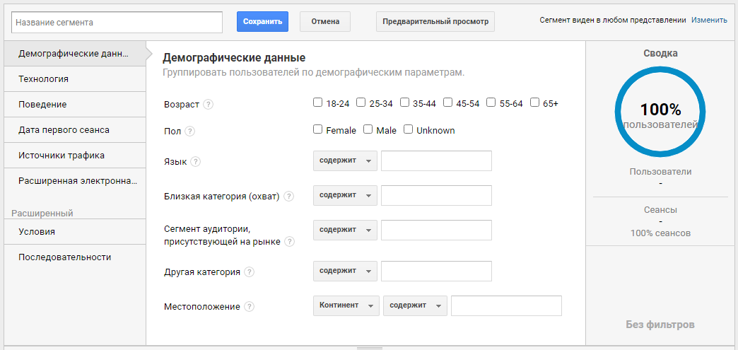Open help icon for Сегмент аудитории
The height and width of the screenshot is (350, 738).
(289, 242)
